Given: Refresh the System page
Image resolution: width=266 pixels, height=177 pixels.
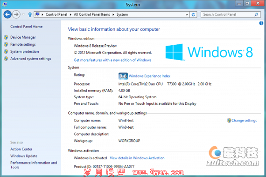Looking at the screenshot, I should (193, 14).
